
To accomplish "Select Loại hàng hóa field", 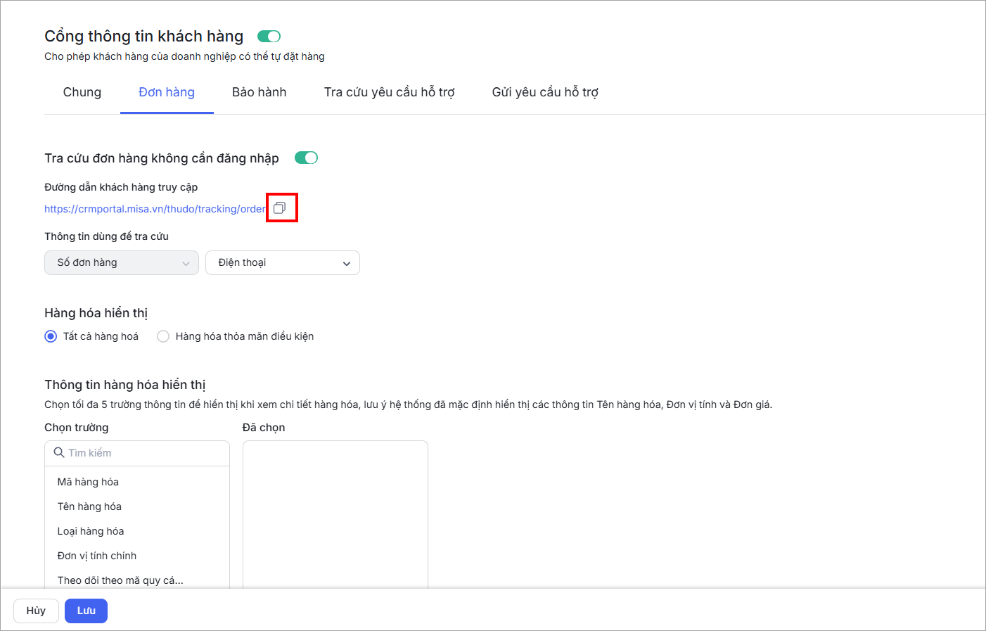I will coord(137,531).
